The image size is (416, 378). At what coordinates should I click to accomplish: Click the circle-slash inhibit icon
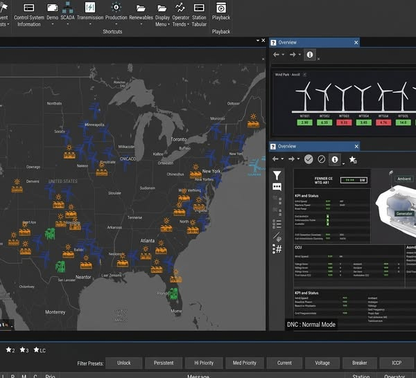[322, 159]
